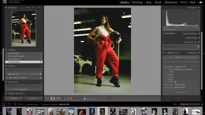Expand the Keywording panel

coord(199,38)
